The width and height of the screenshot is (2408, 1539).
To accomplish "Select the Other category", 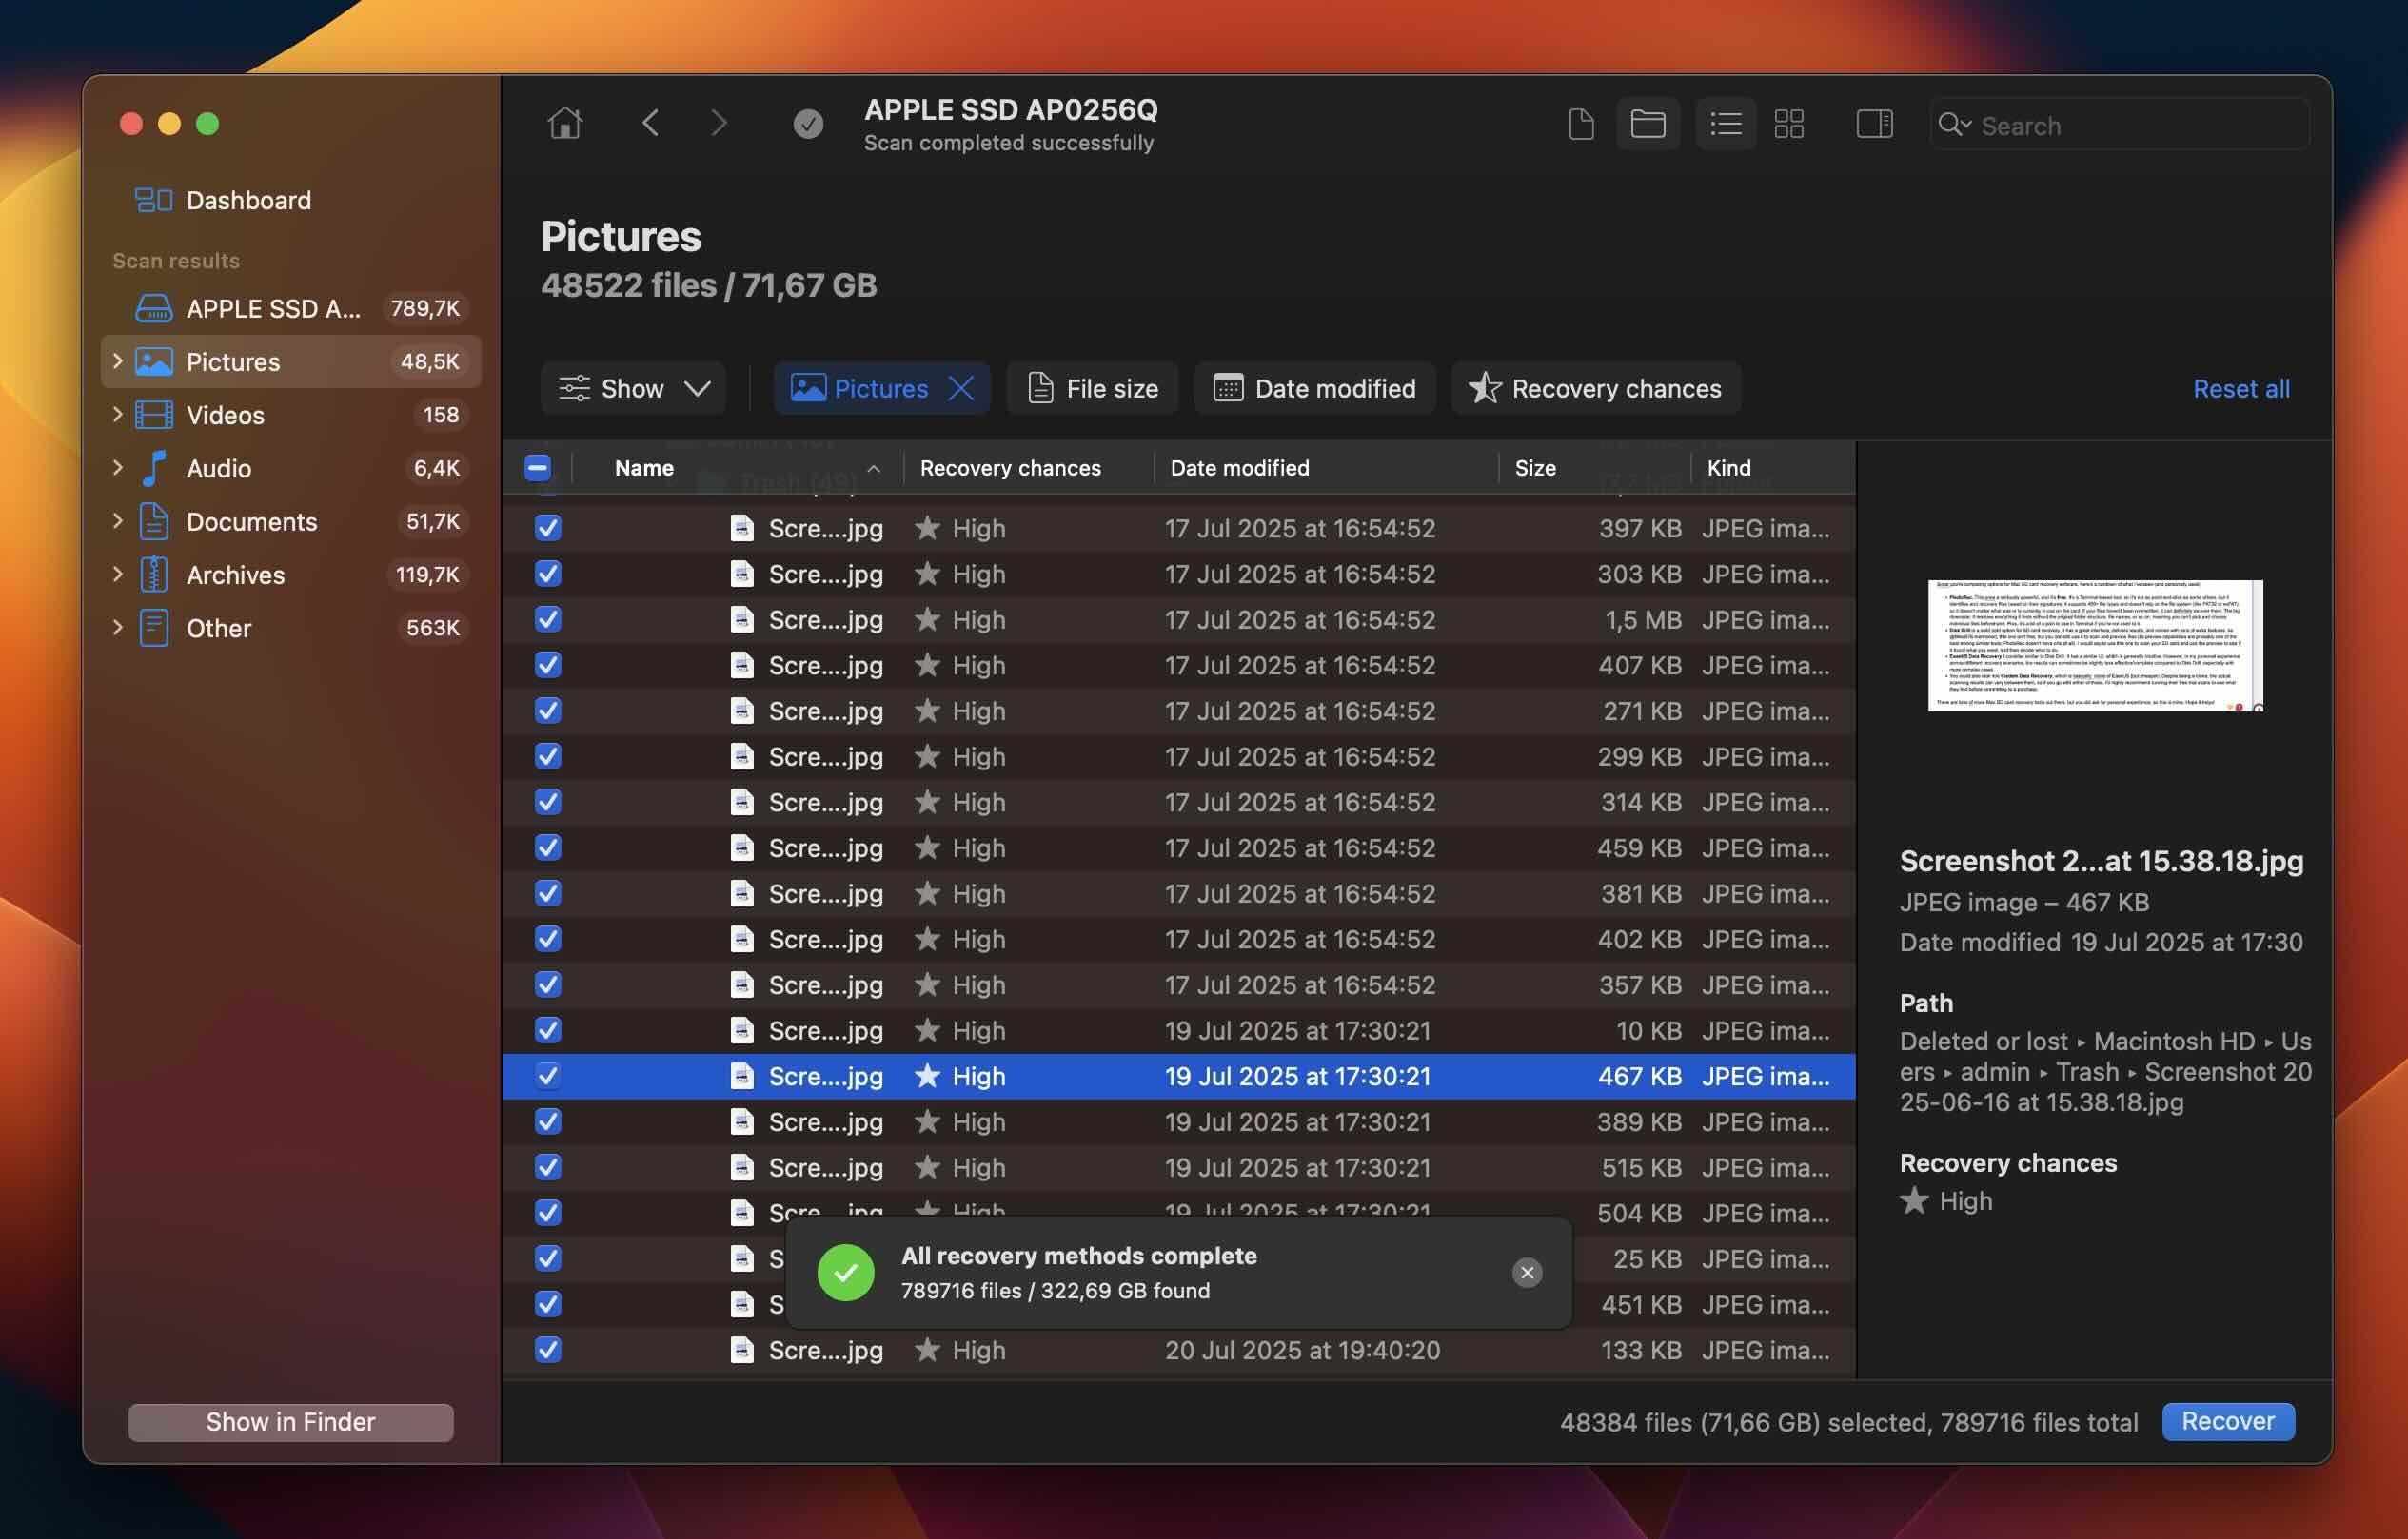I will (x=292, y=628).
